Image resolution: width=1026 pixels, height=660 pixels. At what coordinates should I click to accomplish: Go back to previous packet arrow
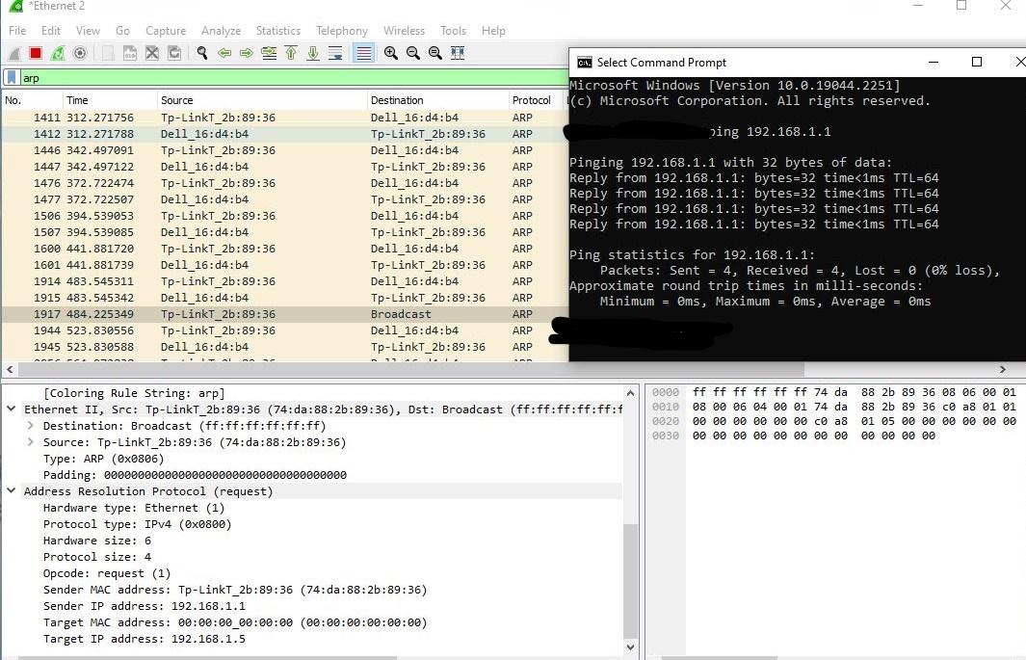(224, 54)
